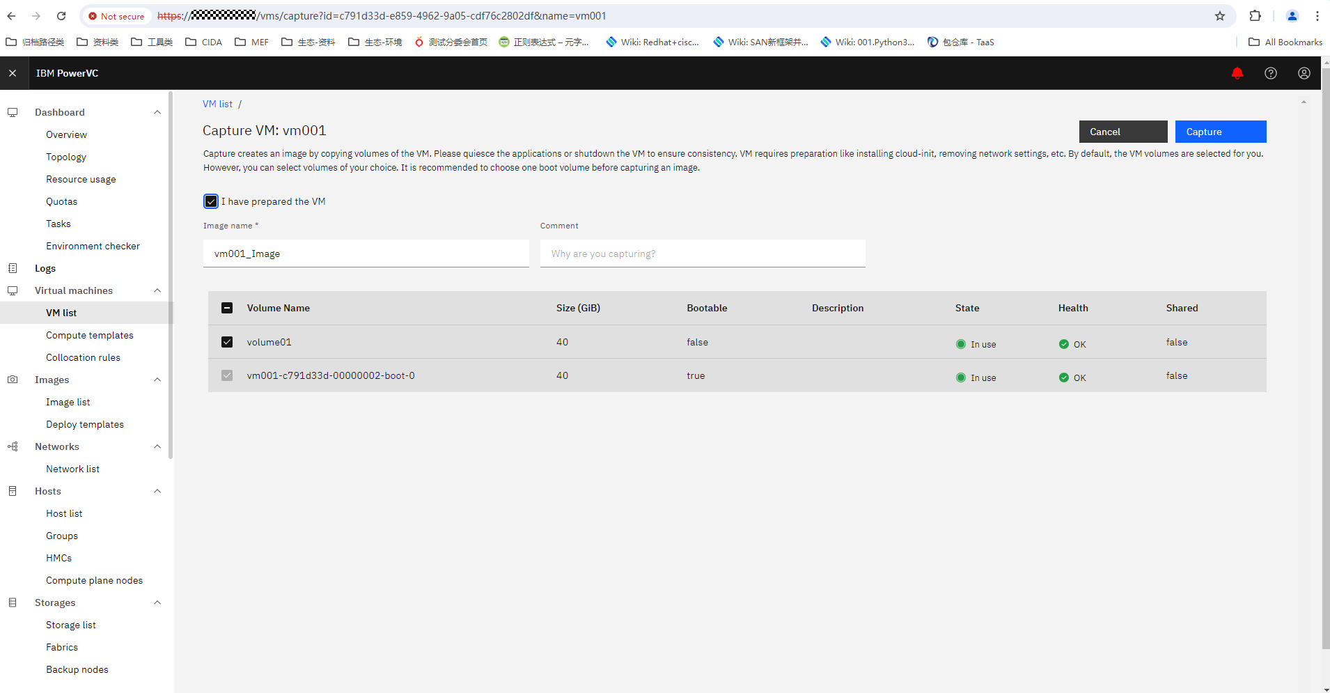Click the Cancel button
Viewport: 1330px width, 693px height.
pos(1123,132)
